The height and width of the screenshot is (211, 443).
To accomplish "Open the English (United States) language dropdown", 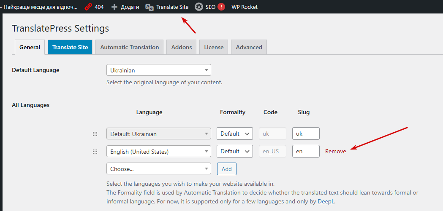I will [158, 151].
